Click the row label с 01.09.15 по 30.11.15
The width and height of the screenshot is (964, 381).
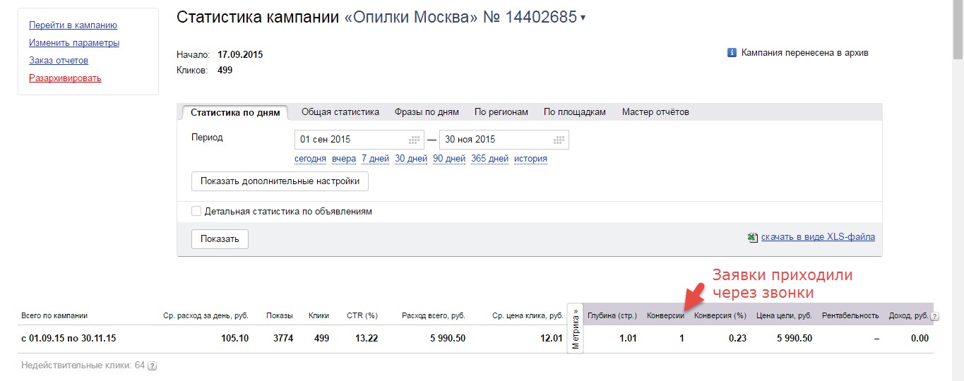point(69,339)
